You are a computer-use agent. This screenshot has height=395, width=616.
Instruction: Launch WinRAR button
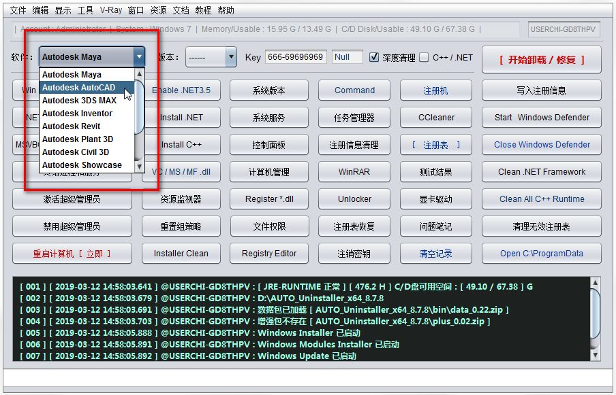[354, 171]
